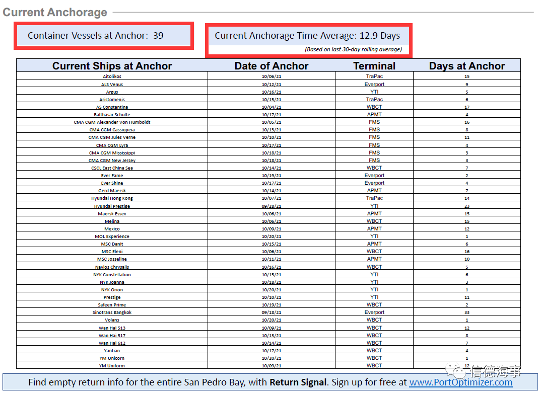Image resolution: width=539 pixels, height=395 pixels.
Task: Click the Balthasar Schulte ship name
Action: (x=112, y=114)
